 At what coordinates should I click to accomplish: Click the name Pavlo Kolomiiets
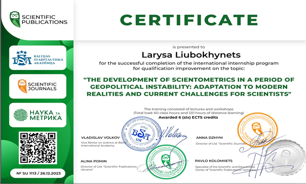214,161
